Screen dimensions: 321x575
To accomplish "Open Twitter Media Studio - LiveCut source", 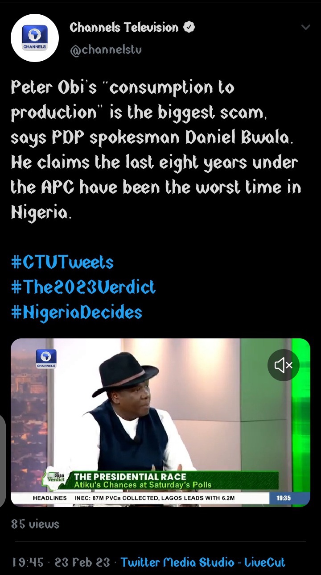I will tap(203, 562).
